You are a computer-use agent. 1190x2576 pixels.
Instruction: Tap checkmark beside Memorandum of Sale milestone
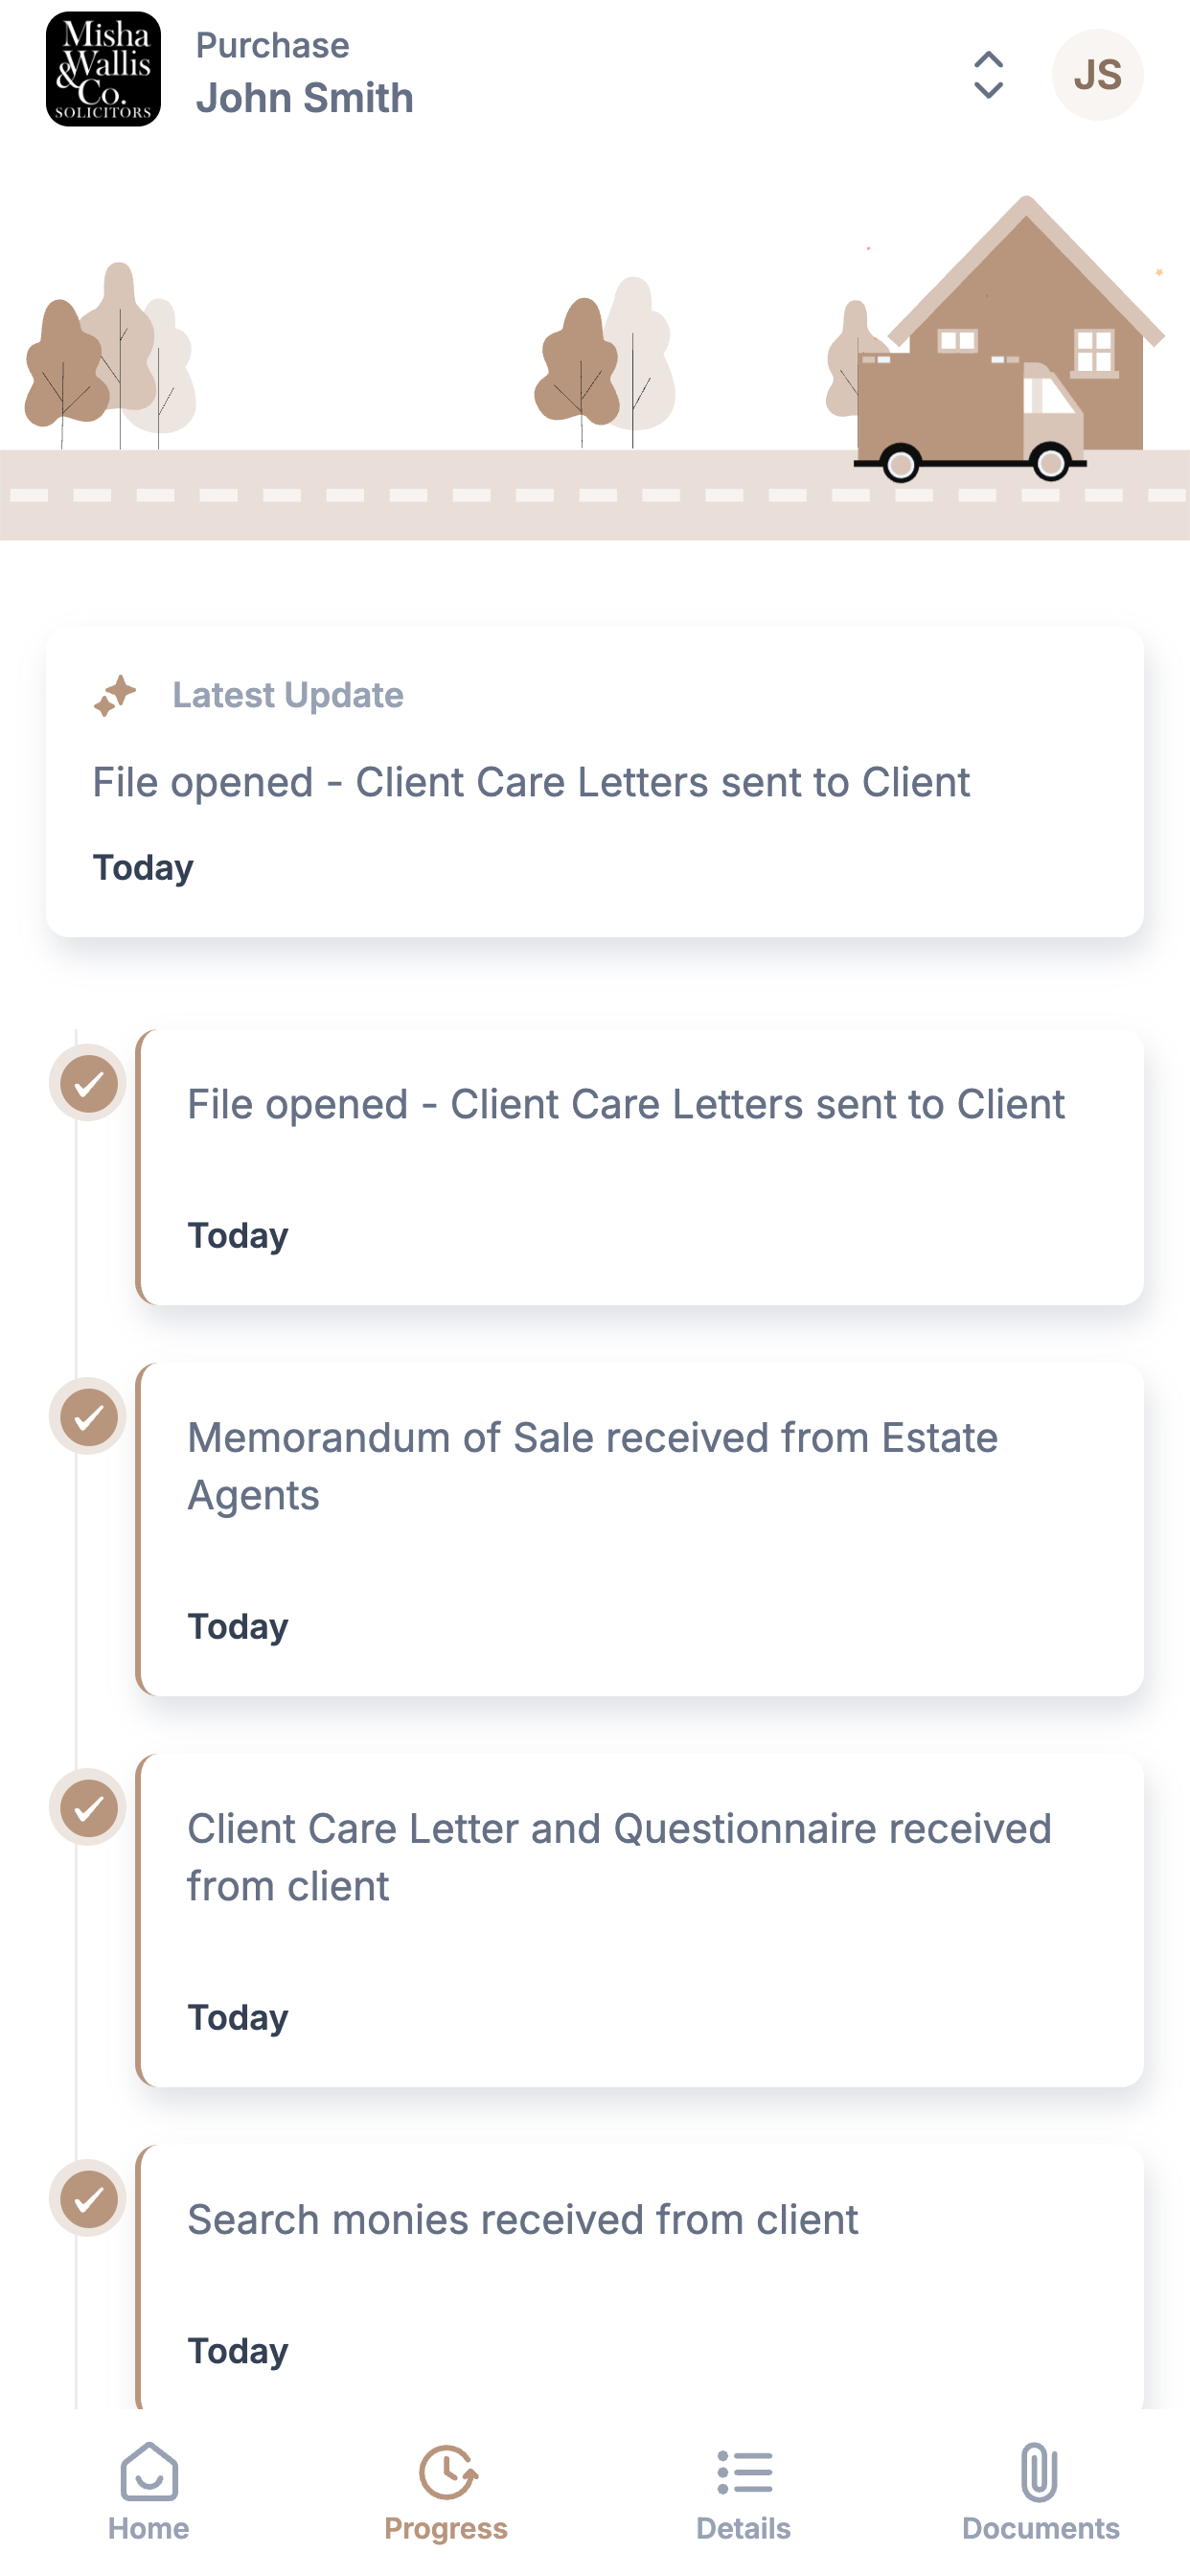[x=88, y=1416]
